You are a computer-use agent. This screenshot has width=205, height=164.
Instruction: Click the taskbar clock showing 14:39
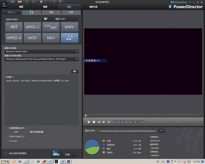(x=196, y=162)
